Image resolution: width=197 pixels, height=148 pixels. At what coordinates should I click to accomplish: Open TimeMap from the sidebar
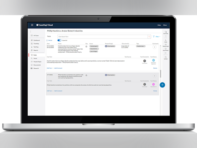[35, 43]
